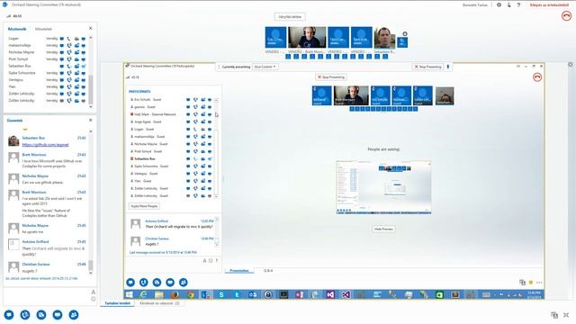Click the microphone device icon beside the gear
576x324 pixels.
coord(508,4)
